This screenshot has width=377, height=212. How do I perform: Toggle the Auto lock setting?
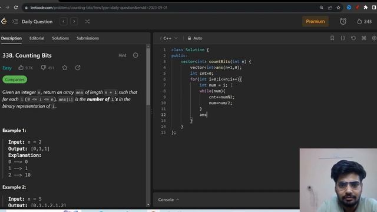195,38
